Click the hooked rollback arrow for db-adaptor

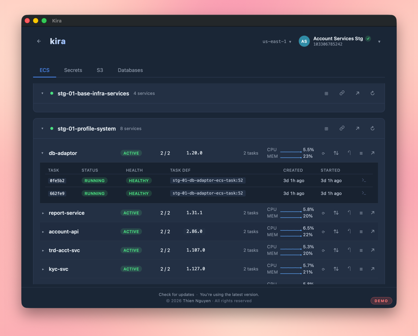click(349, 153)
